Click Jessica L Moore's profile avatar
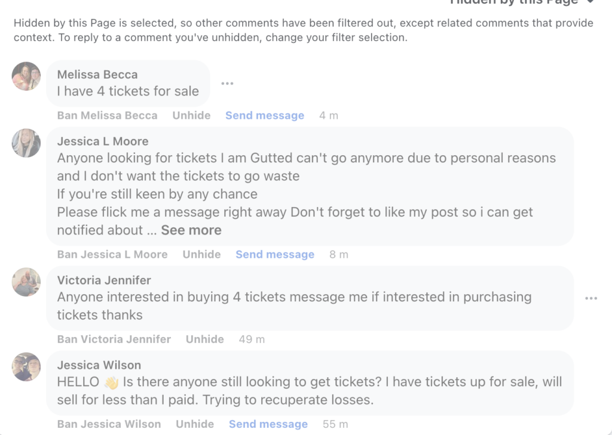This screenshot has width=612, height=435. [26, 143]
